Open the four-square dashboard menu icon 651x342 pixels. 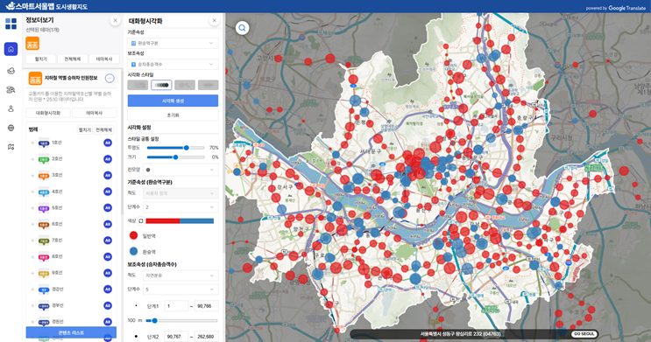[x=11, y=24]
